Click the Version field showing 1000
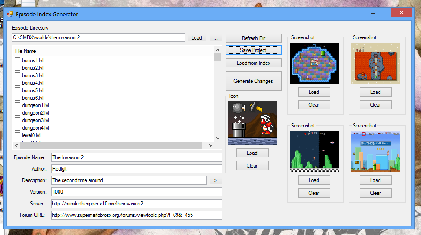Screen dimensions: 421x235 click(x=137, y=192)
